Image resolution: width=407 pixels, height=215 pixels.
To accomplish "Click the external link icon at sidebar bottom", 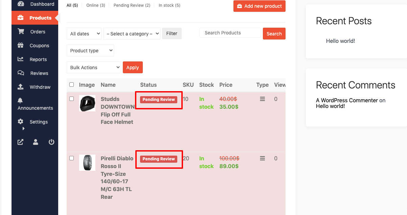I will coord(20,142).
